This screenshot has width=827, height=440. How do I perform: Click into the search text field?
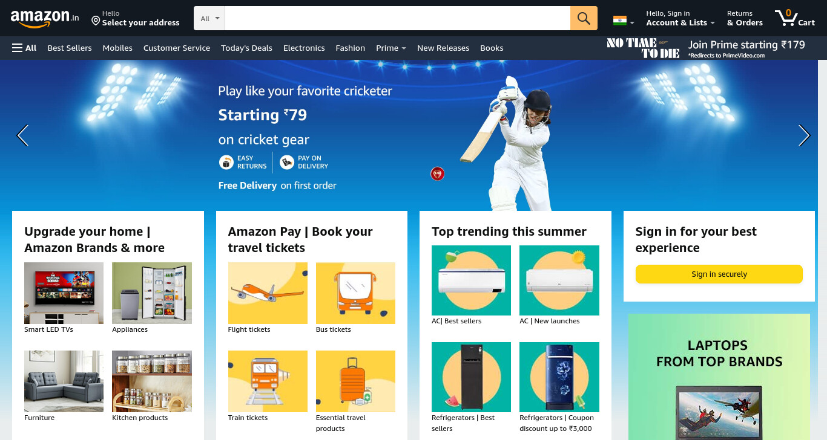coord(398,18)
